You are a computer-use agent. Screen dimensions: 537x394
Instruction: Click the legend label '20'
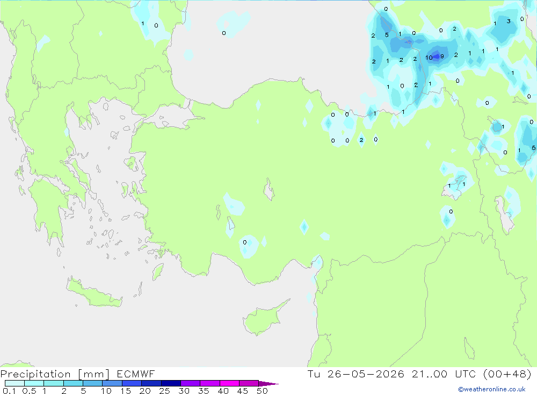(145, 391)
